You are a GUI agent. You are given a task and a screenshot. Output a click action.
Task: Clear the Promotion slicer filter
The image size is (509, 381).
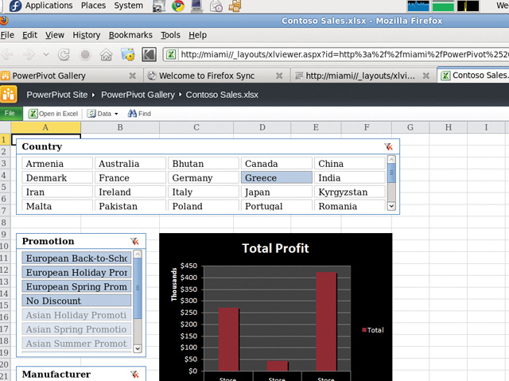click(134, 241)
